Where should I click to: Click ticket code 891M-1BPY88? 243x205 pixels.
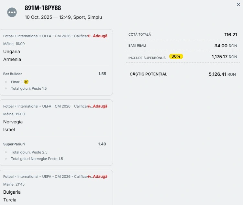click(x=43, y=8)
